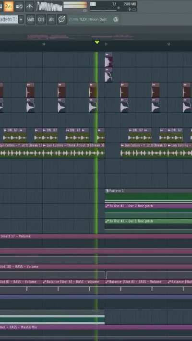The width and height of the screenshot is (192, 341).
Task: Click the Insert 17 Volume automation clip
Action: pos(96,241)
